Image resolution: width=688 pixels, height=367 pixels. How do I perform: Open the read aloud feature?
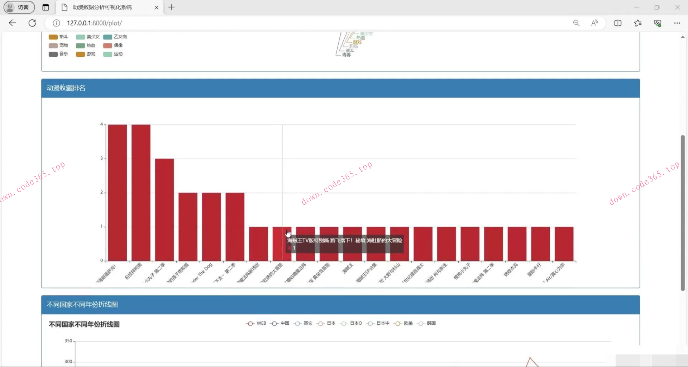pos(594,23)
